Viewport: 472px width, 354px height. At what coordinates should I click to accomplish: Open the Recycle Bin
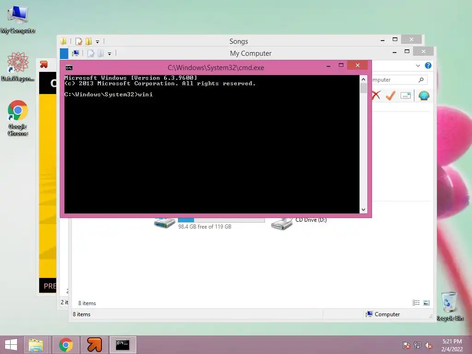(449, 306)
